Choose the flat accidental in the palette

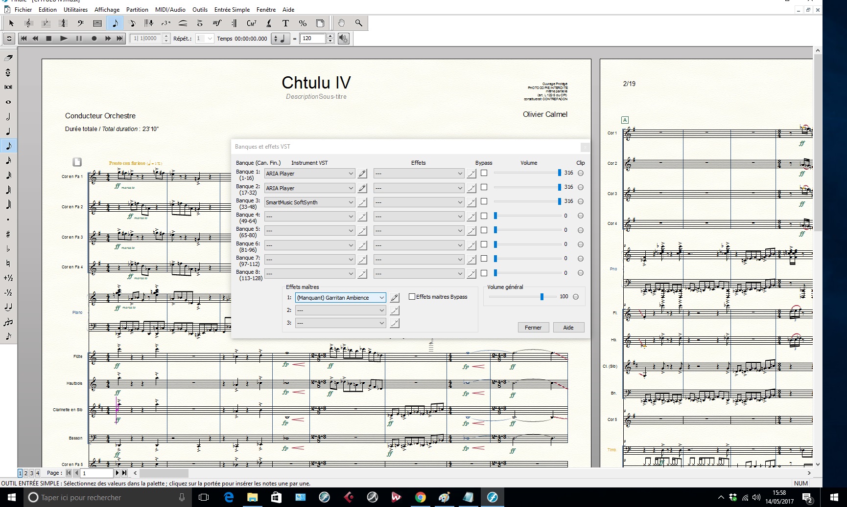tap(8, 249)
